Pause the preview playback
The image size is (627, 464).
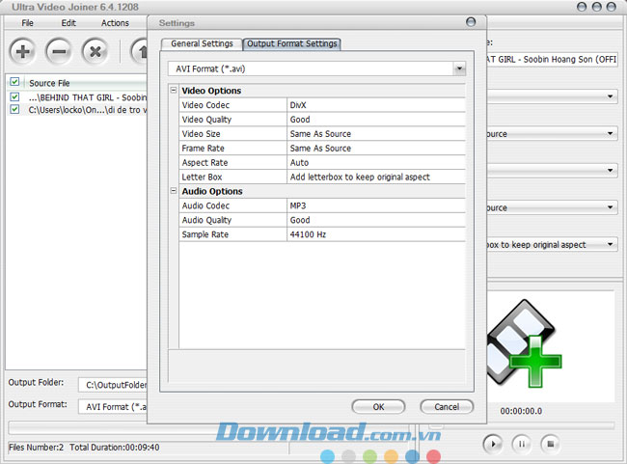[x=521, y=444]
